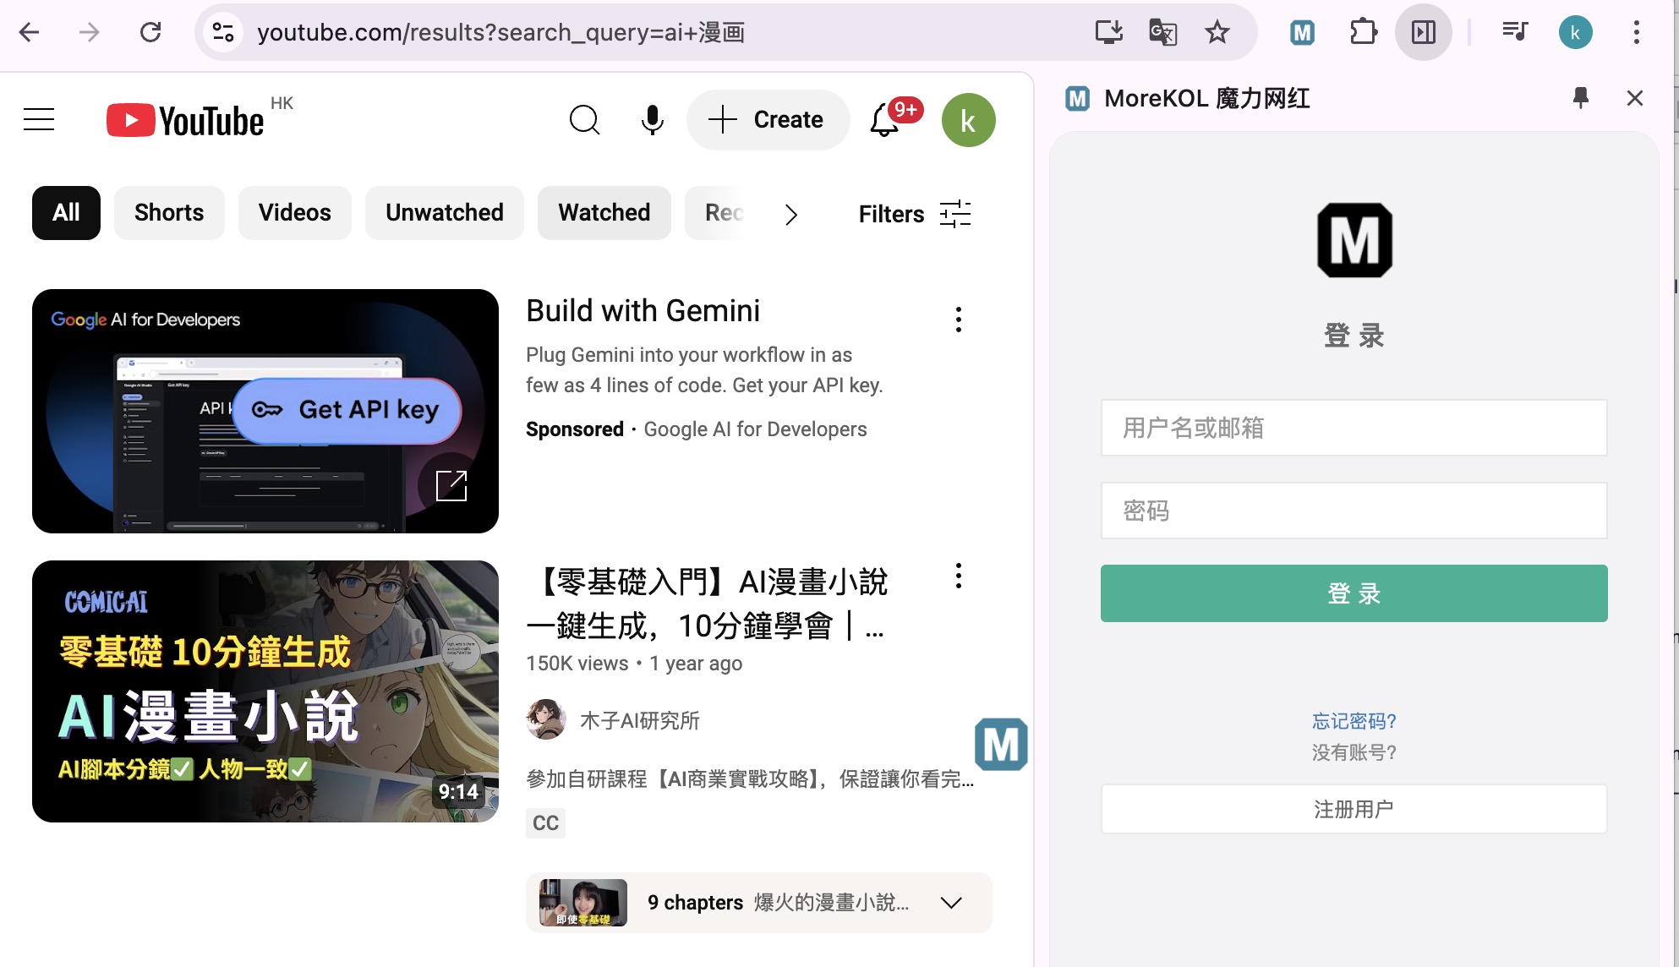Open YouTube account avatar menu
1679x967 pixels.
(968, 120)
